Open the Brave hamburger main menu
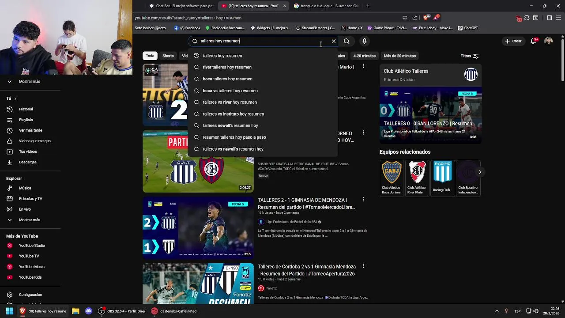This screenshot has width=565, height=318. [x=558, y=18]
